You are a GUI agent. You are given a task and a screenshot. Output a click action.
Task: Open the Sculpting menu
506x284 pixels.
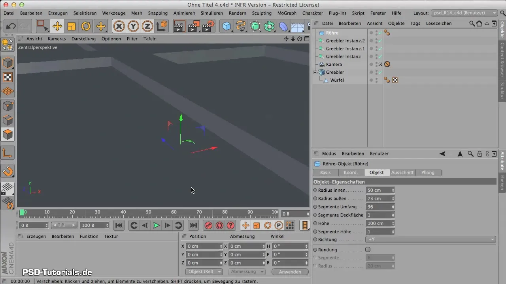click(262, 13)
